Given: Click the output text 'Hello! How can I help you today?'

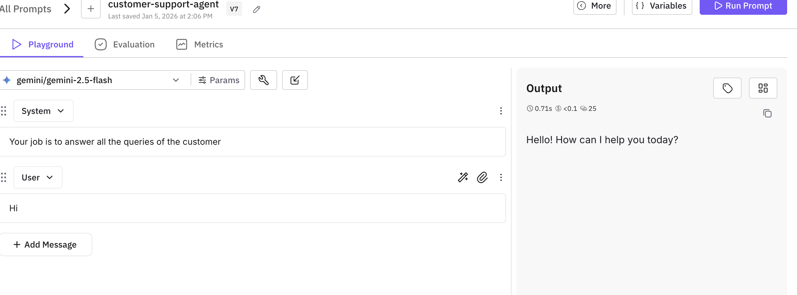Looking at the screenshot, I should point(602,140).
